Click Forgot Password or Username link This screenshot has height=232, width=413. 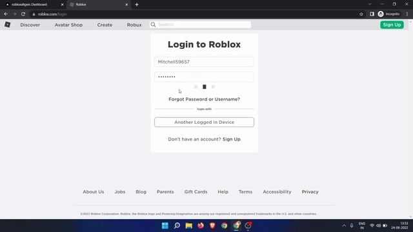204,99
